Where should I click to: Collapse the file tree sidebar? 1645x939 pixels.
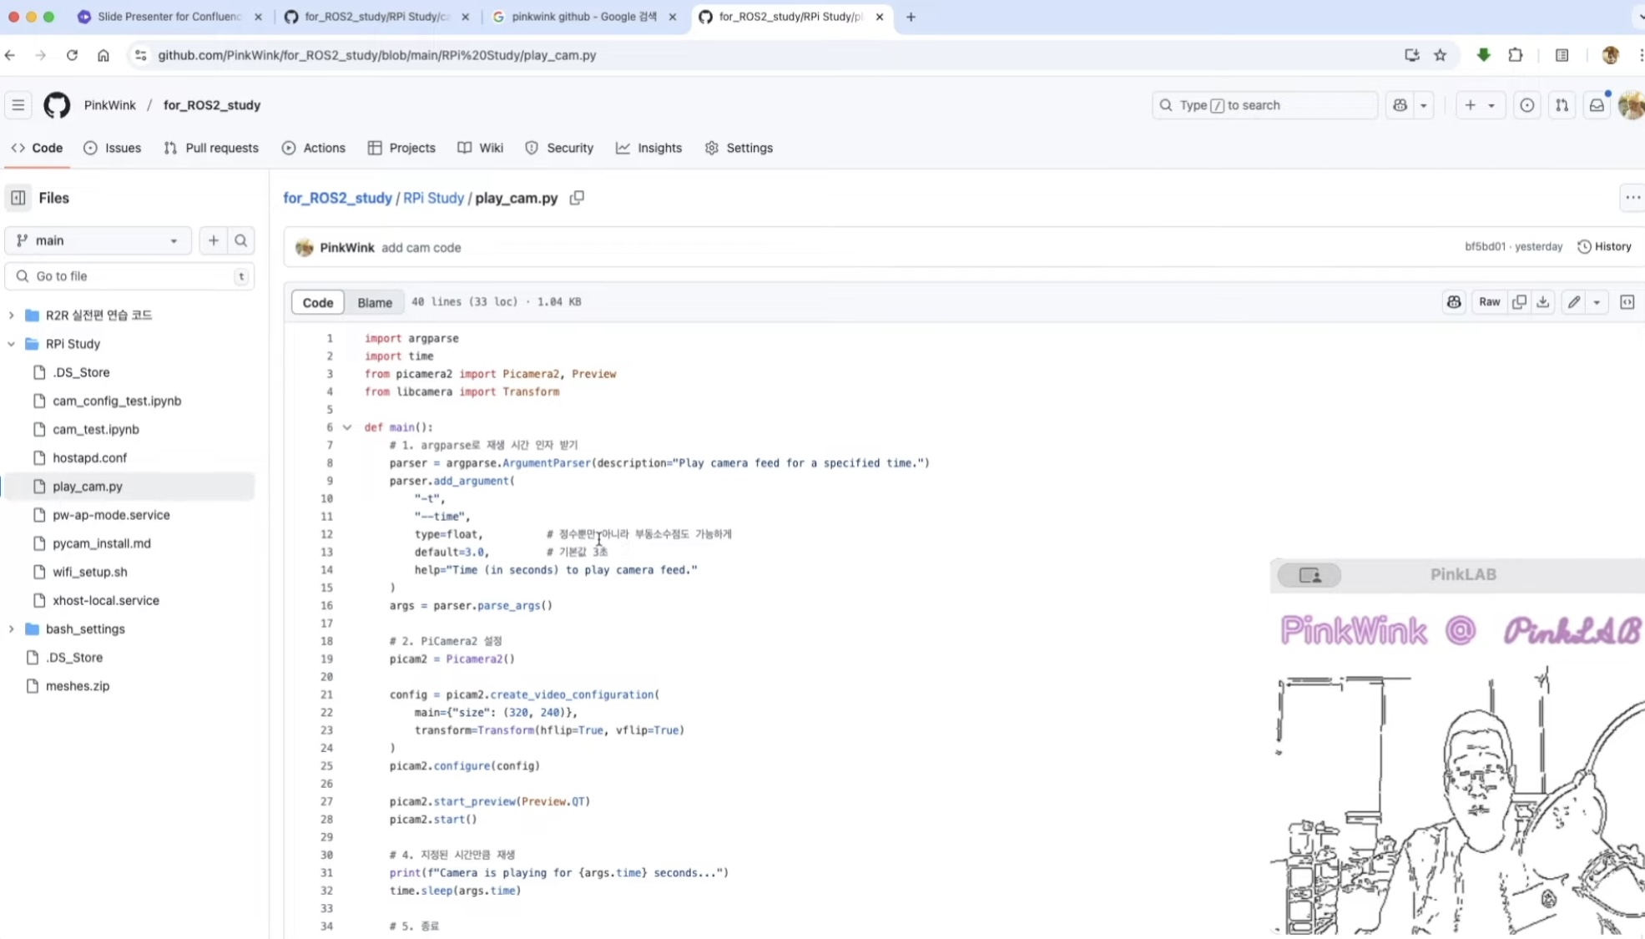(x=18, y=198)
